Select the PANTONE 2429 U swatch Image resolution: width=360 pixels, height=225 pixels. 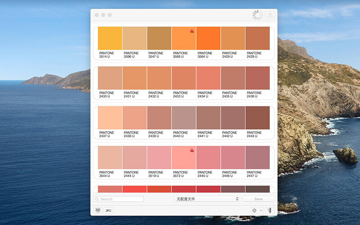(x=257, y=38)
